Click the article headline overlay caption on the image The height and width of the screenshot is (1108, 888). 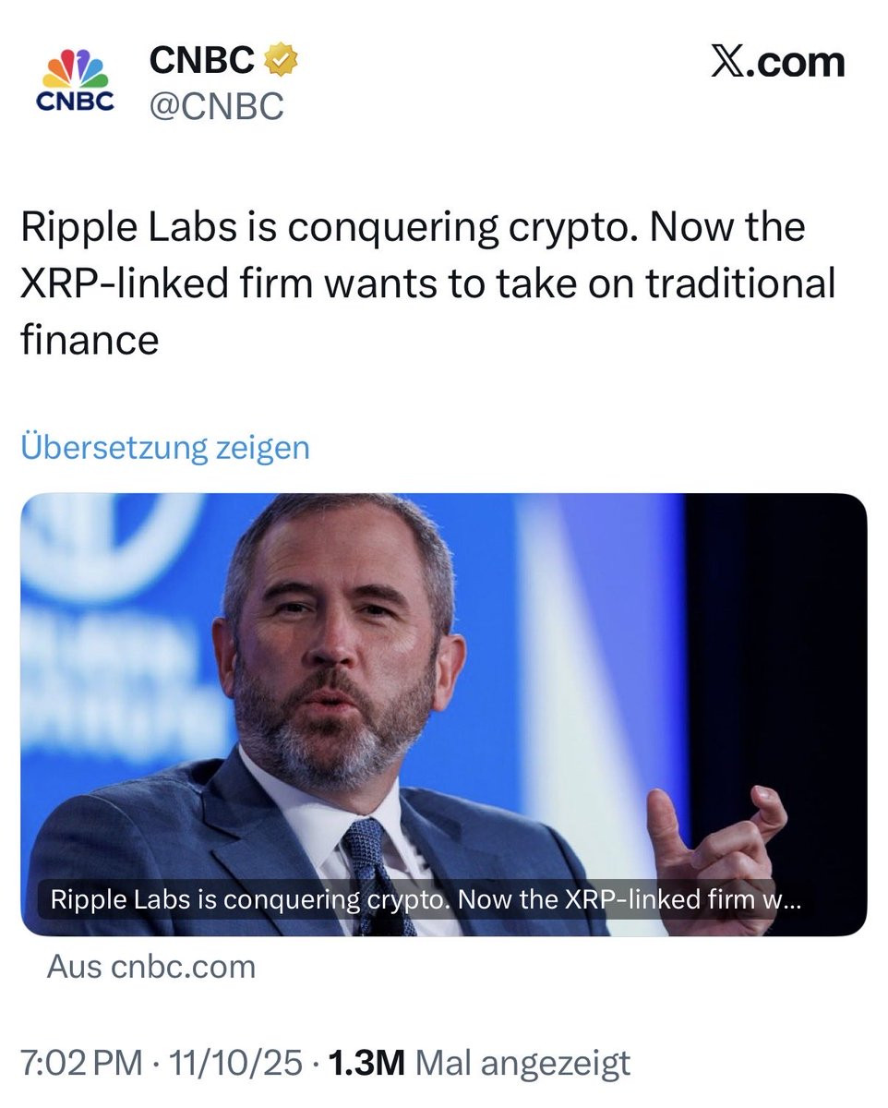point(426,899)
